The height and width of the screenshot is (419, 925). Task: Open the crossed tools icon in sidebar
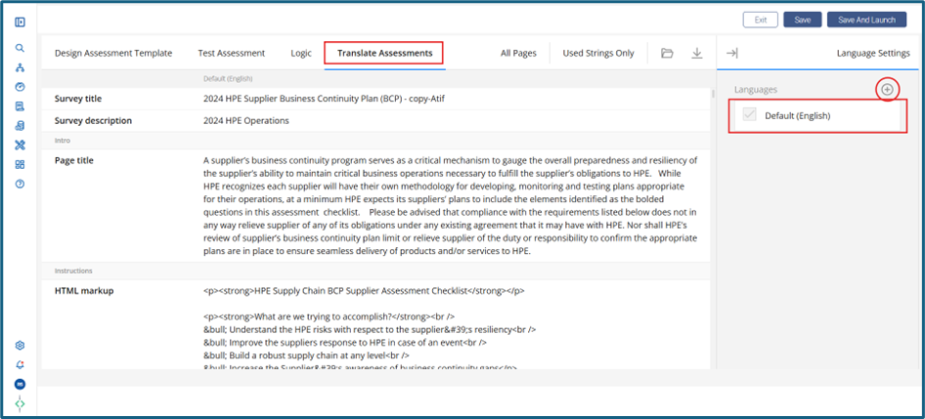(x=20, y=145)
